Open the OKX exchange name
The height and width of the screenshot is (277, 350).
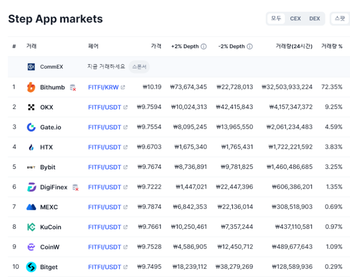click(x=47, y=107)
